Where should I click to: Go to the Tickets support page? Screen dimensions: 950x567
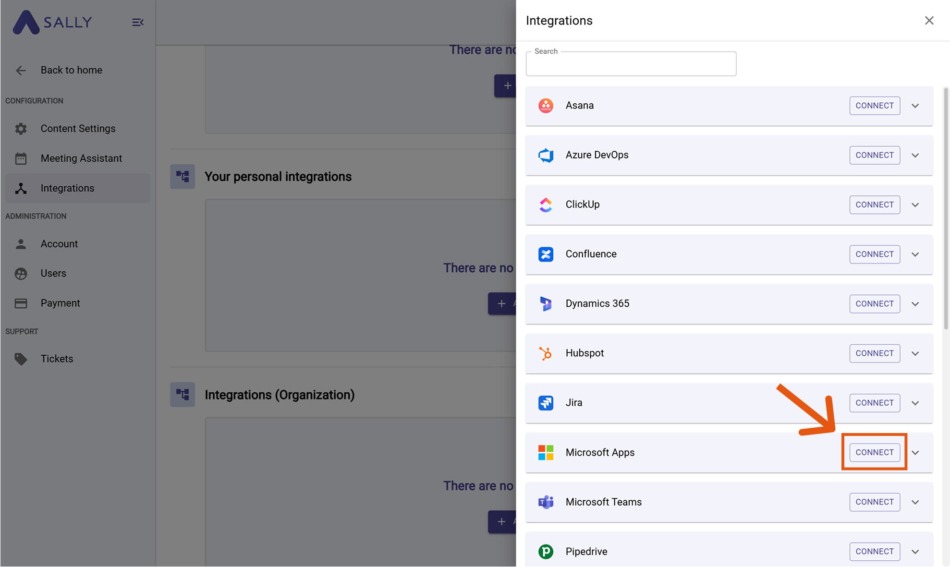click(57, 359)
